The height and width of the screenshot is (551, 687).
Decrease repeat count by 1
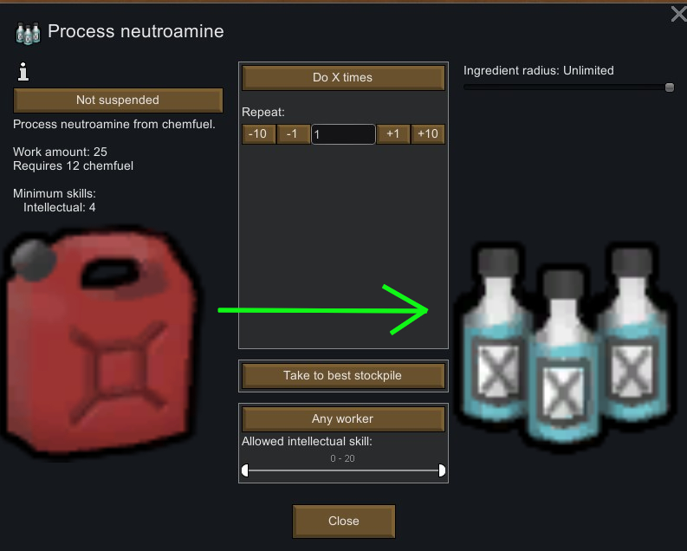(293, 133)
